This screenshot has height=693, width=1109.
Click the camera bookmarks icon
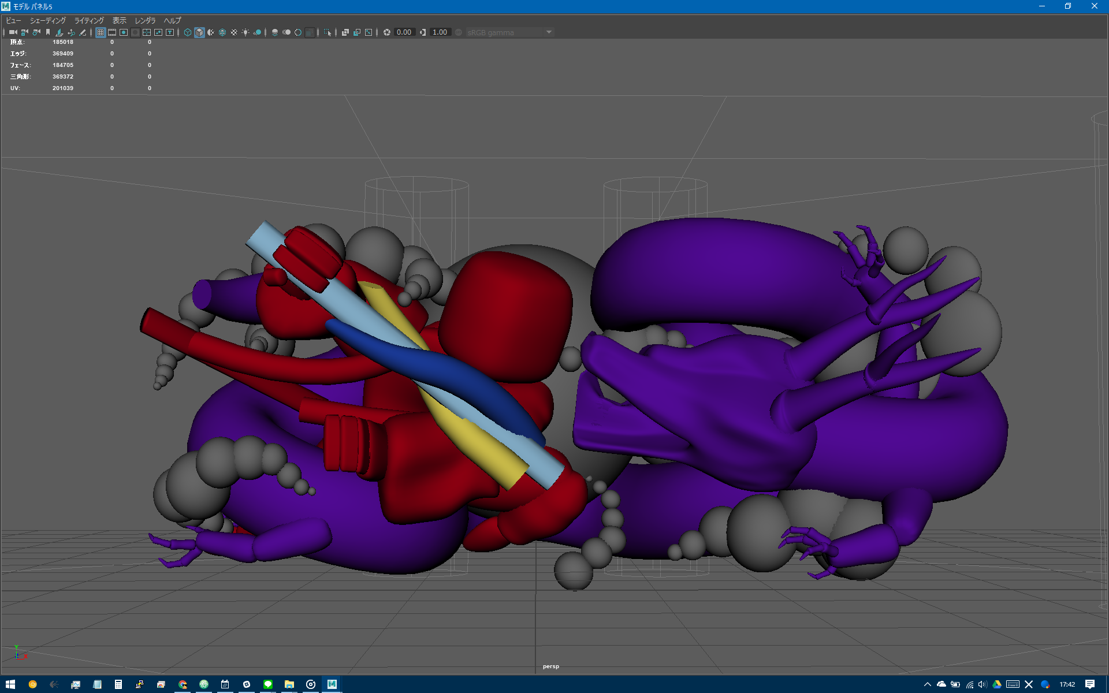click(48, 32)
